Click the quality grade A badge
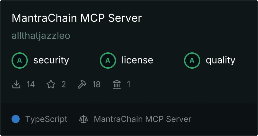Screen dimensions: 258x136 (x=192, y=61)
